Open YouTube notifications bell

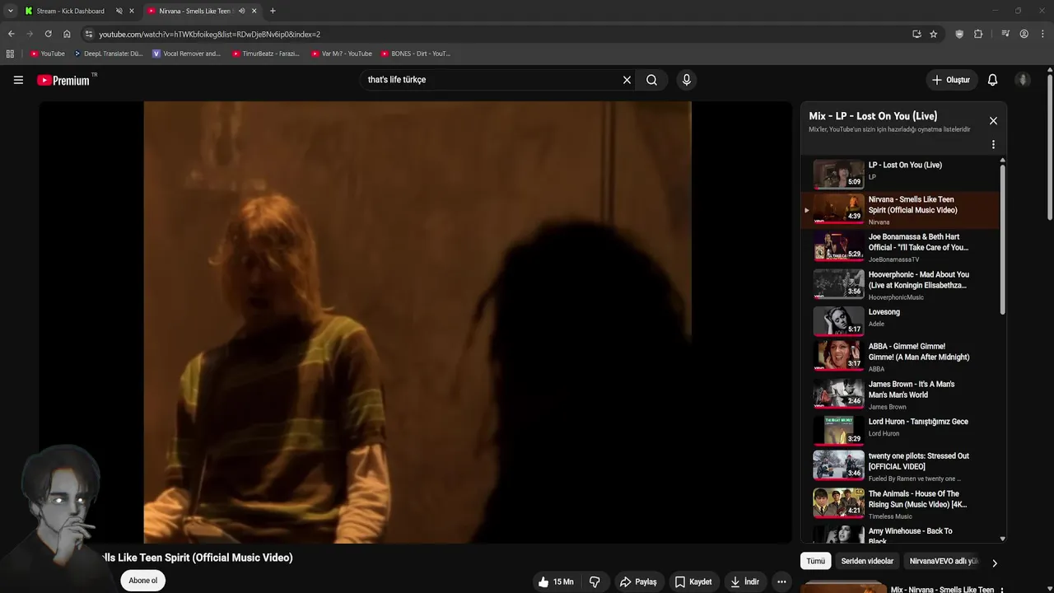pos(992,80)
